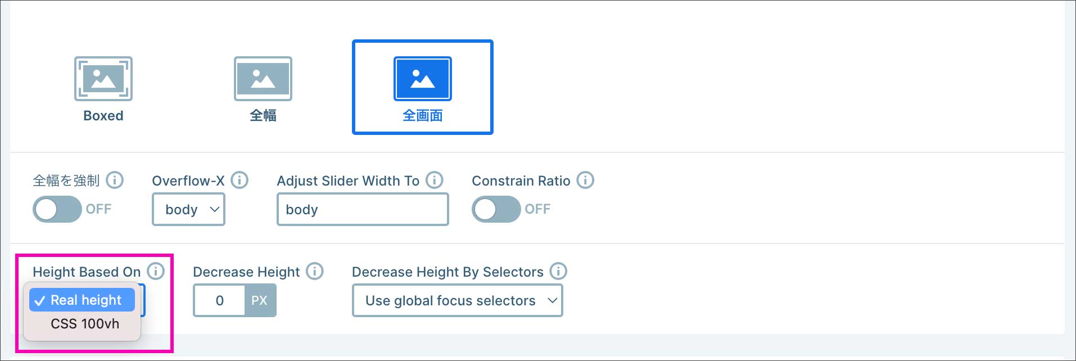Toggle the 全幅を強制 switch on
The height and width of the screenshot is (361, 1076).
coord(57,209)
